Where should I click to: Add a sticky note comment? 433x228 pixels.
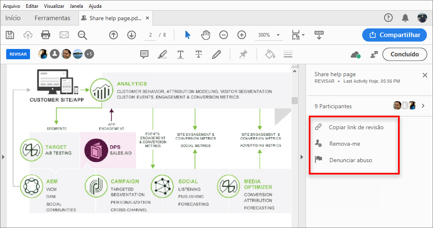[x=144, y=54]
